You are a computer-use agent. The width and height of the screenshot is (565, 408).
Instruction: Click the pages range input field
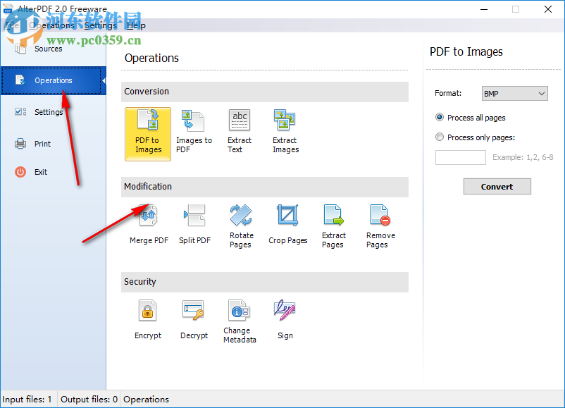[x=460, y=157]
